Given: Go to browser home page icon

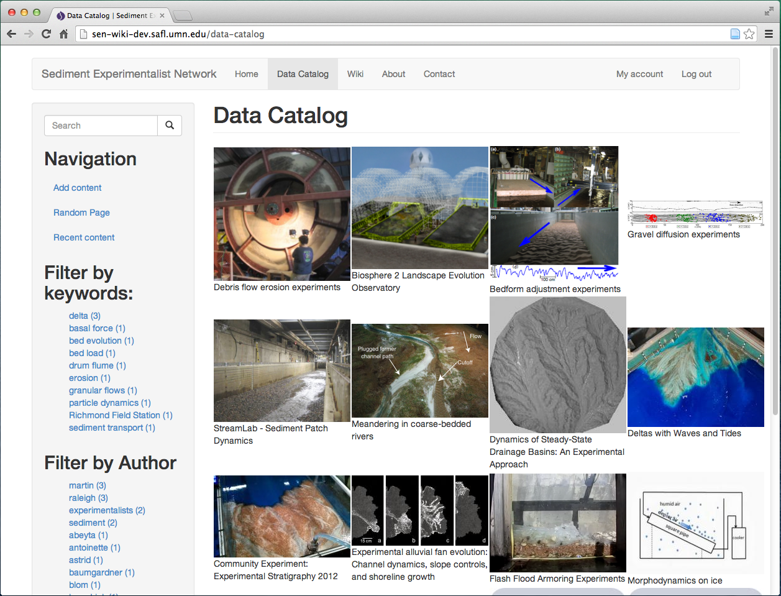Looking at the screenshot, I should pos(63,34).
